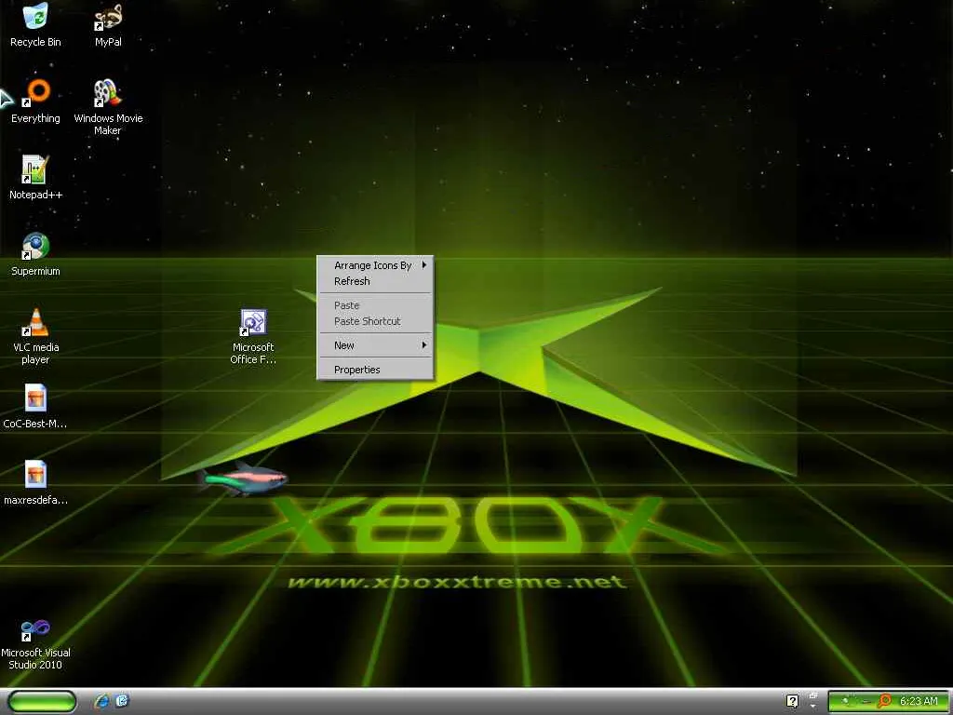Choose Refresh from the context menu
Screen dimensions: 953x715
[375, 281]
